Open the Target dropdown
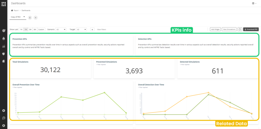 pos(82,30)
